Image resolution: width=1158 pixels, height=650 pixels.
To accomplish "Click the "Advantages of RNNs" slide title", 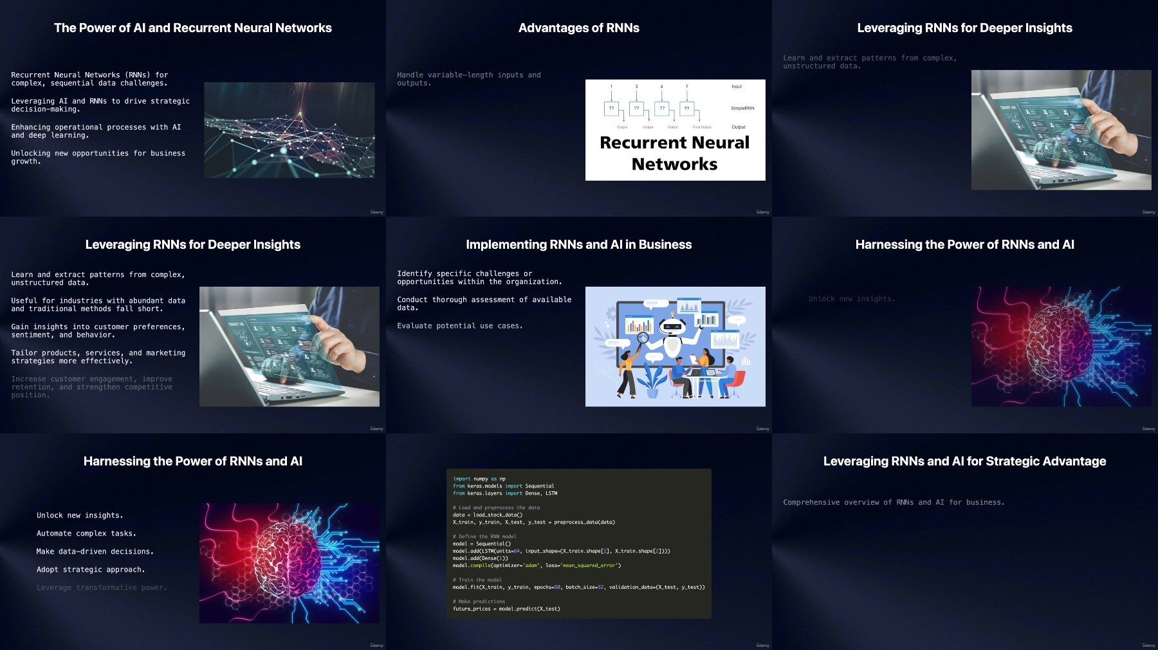I will (579, 28).
